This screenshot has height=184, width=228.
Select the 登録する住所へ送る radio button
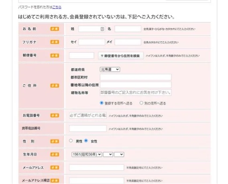pyautogui.click(x=102, y=103)
